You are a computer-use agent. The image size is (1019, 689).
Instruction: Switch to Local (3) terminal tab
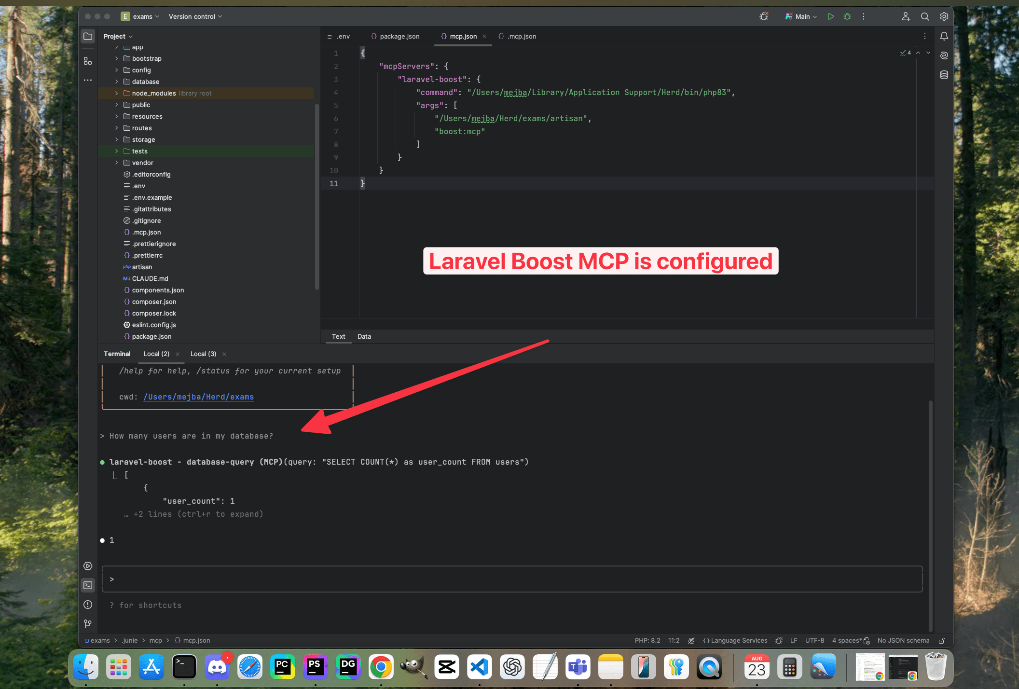pos(203,354)
